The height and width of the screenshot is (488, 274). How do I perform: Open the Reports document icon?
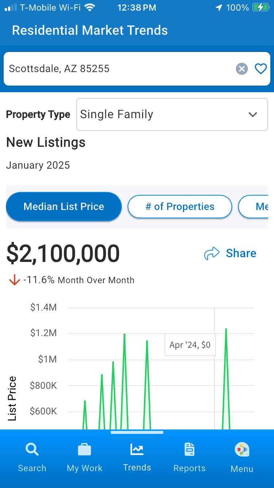pos(189,449)
